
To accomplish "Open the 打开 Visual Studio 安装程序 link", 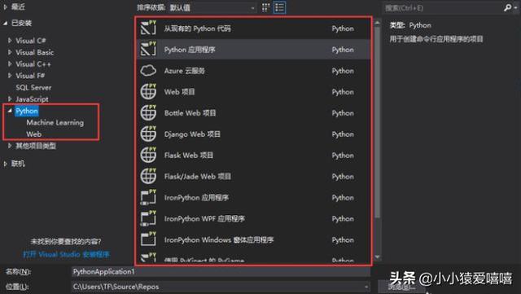I will click(66, 254).
